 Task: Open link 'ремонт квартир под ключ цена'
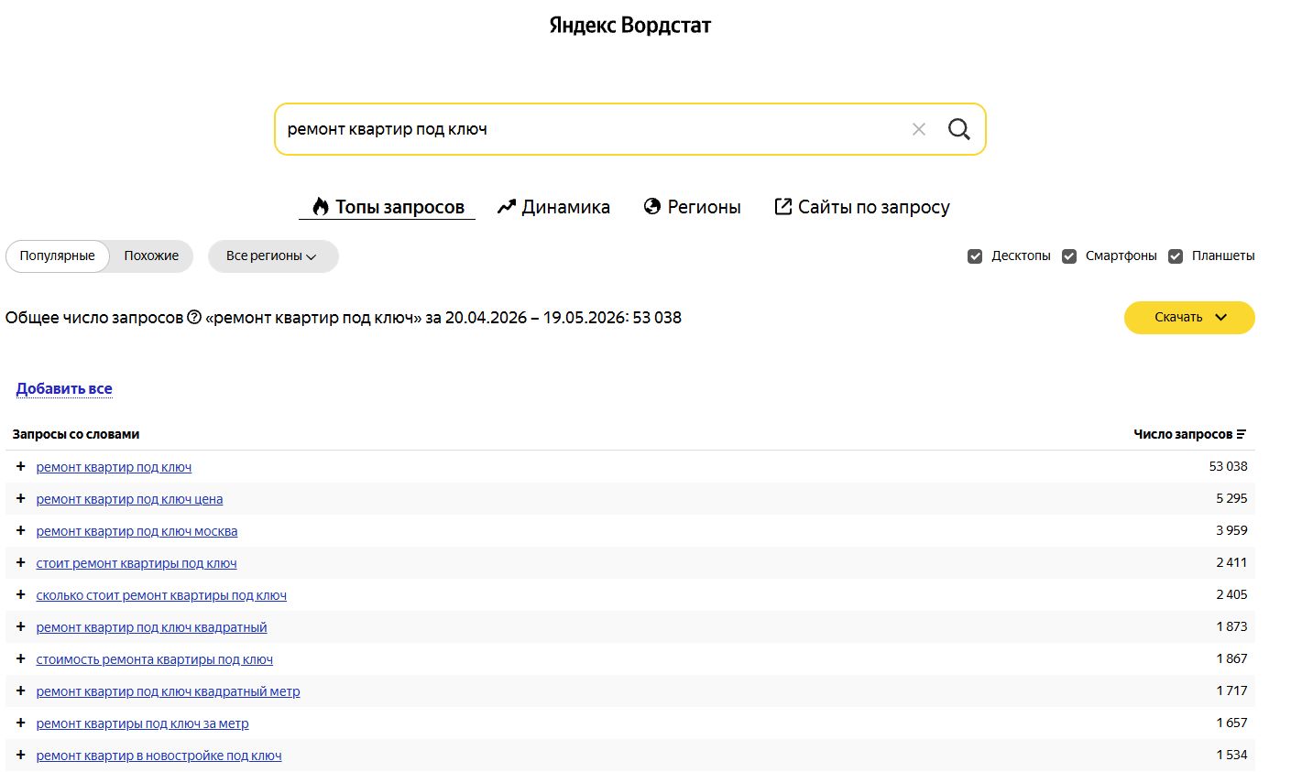click(x=129, y=499)
